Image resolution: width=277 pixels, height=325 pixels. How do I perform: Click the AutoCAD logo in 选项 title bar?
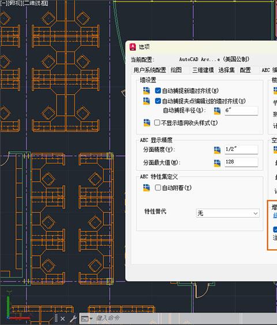pyautogui.click(x=133, y=47)
